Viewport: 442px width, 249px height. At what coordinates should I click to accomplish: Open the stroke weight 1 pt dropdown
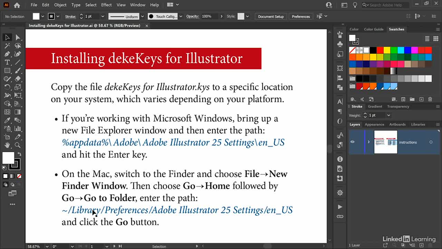coord(103,16)
